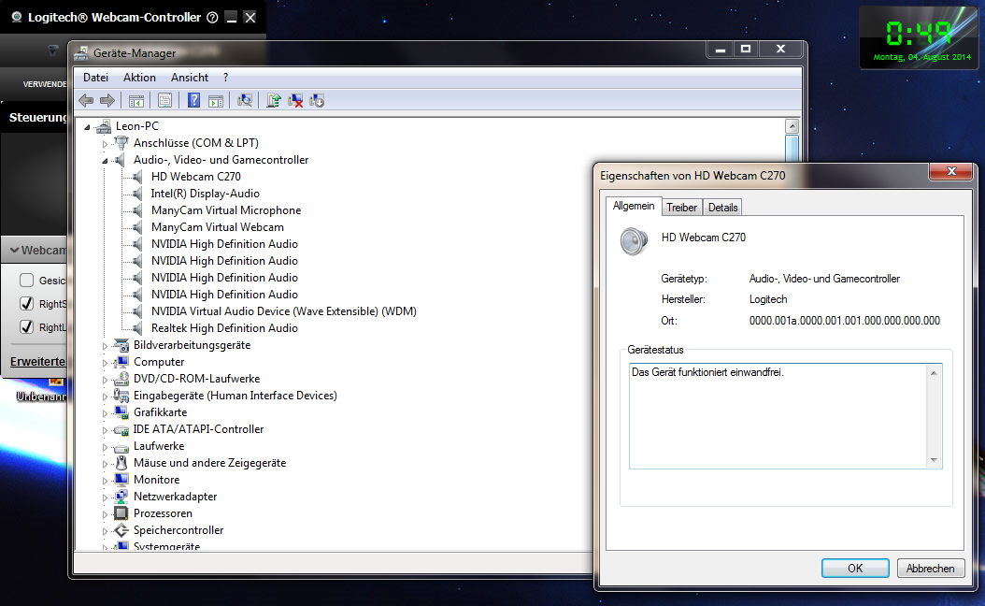Select the Steuerung tab in Webcam-Controller
Screen dimensions: 985x606
point(37,118)
